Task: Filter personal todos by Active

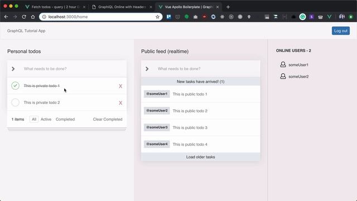Action: click(x=46, y=119)
